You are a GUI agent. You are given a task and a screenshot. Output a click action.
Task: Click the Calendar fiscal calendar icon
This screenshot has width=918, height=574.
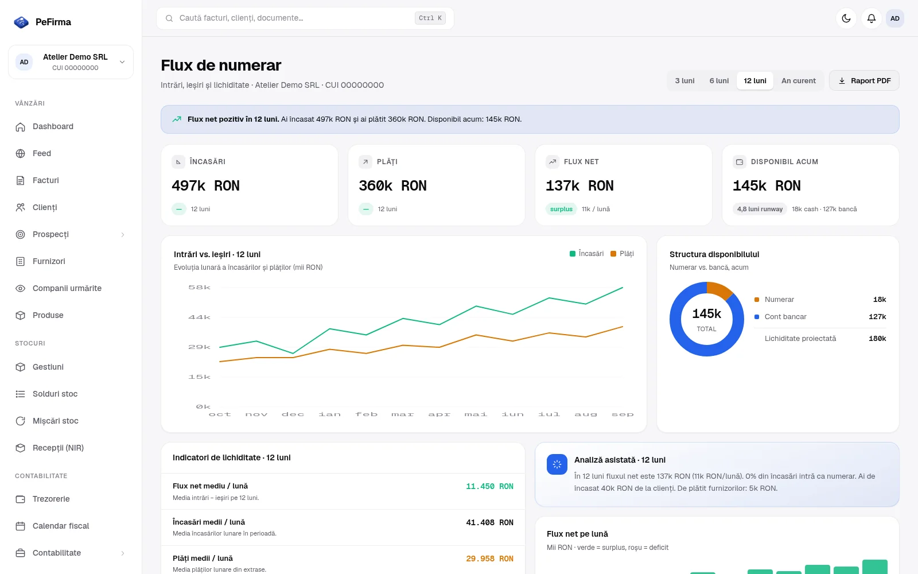click(x=21, y=526)
